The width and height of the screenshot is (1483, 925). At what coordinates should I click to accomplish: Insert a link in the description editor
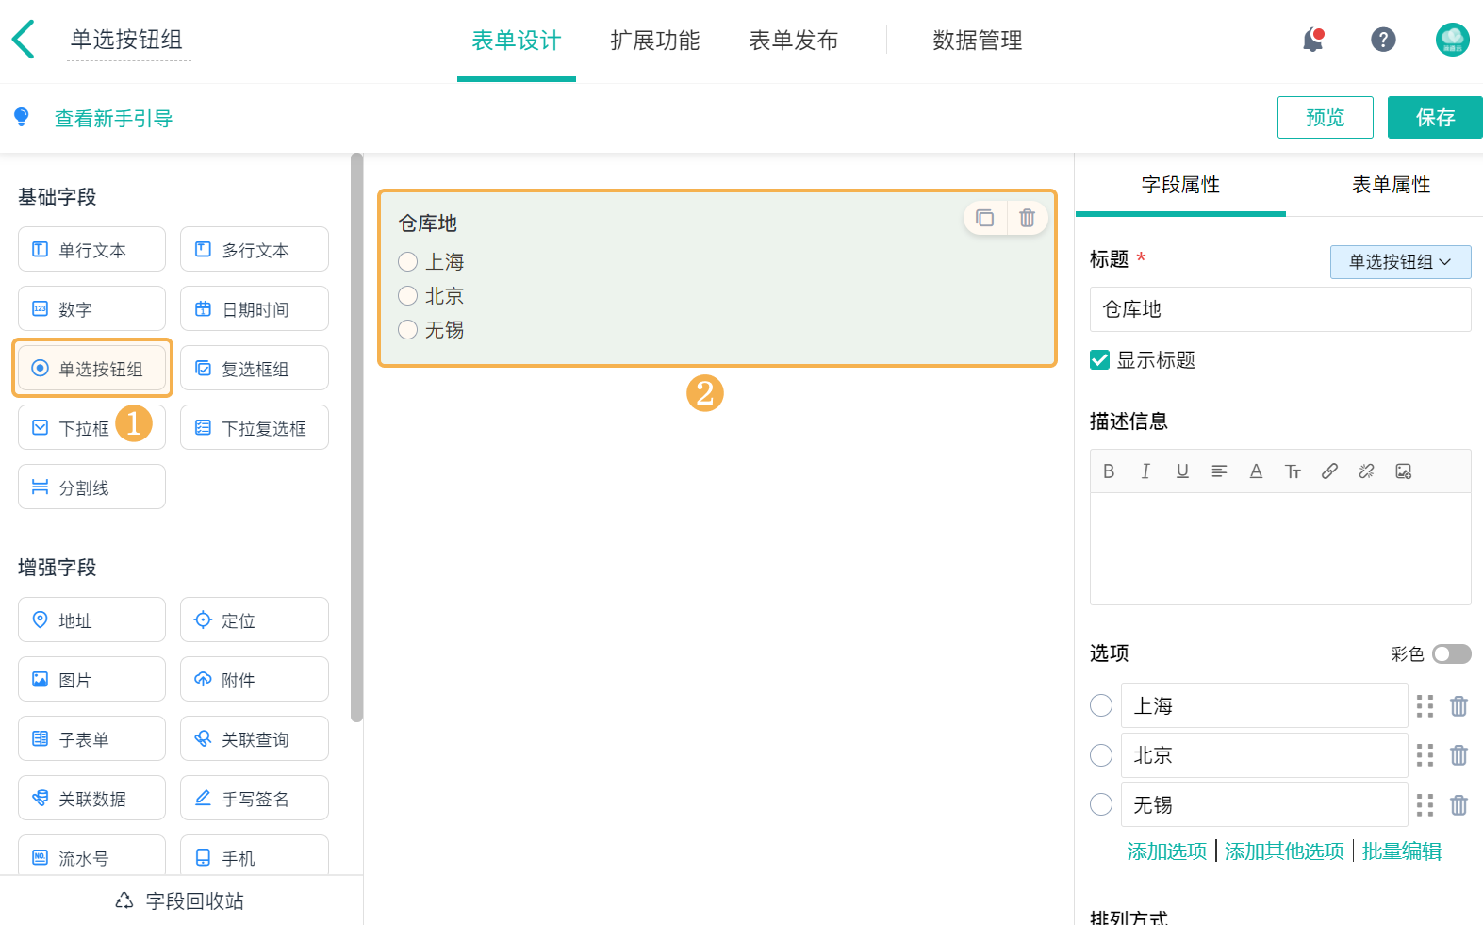click(x=1329, y=471)
